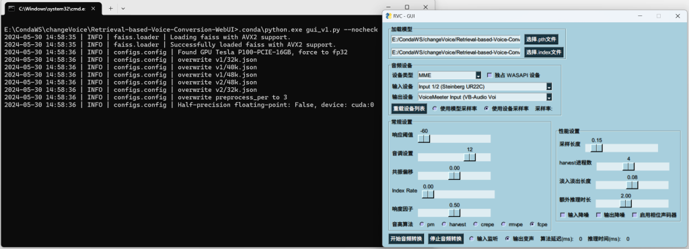Open the 输出设备 dropdown arrow

(549, 97)
